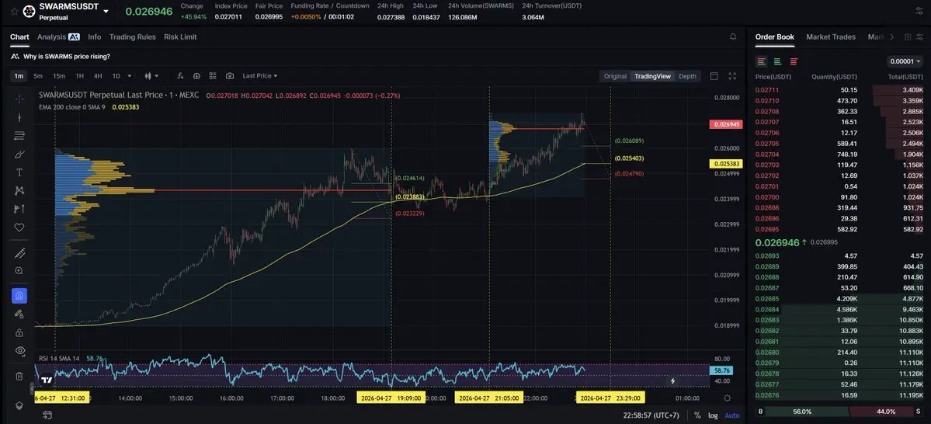Click the bell notification icon
Viewport: 931px width, 424px height.
tap(733, 36)
